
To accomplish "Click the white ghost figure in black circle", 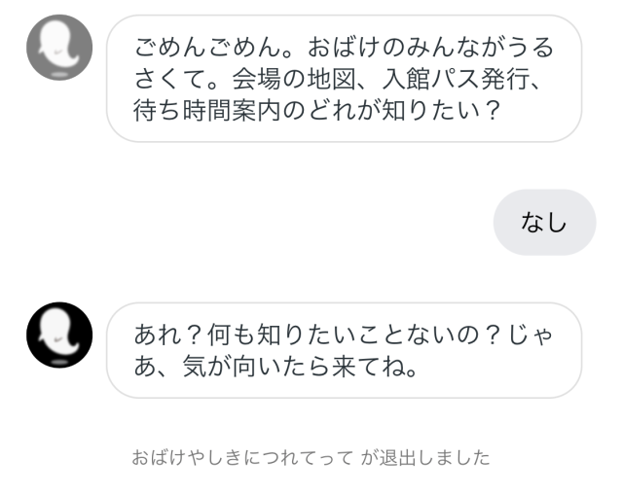I will pyautogui.click(x=60, y=333).
